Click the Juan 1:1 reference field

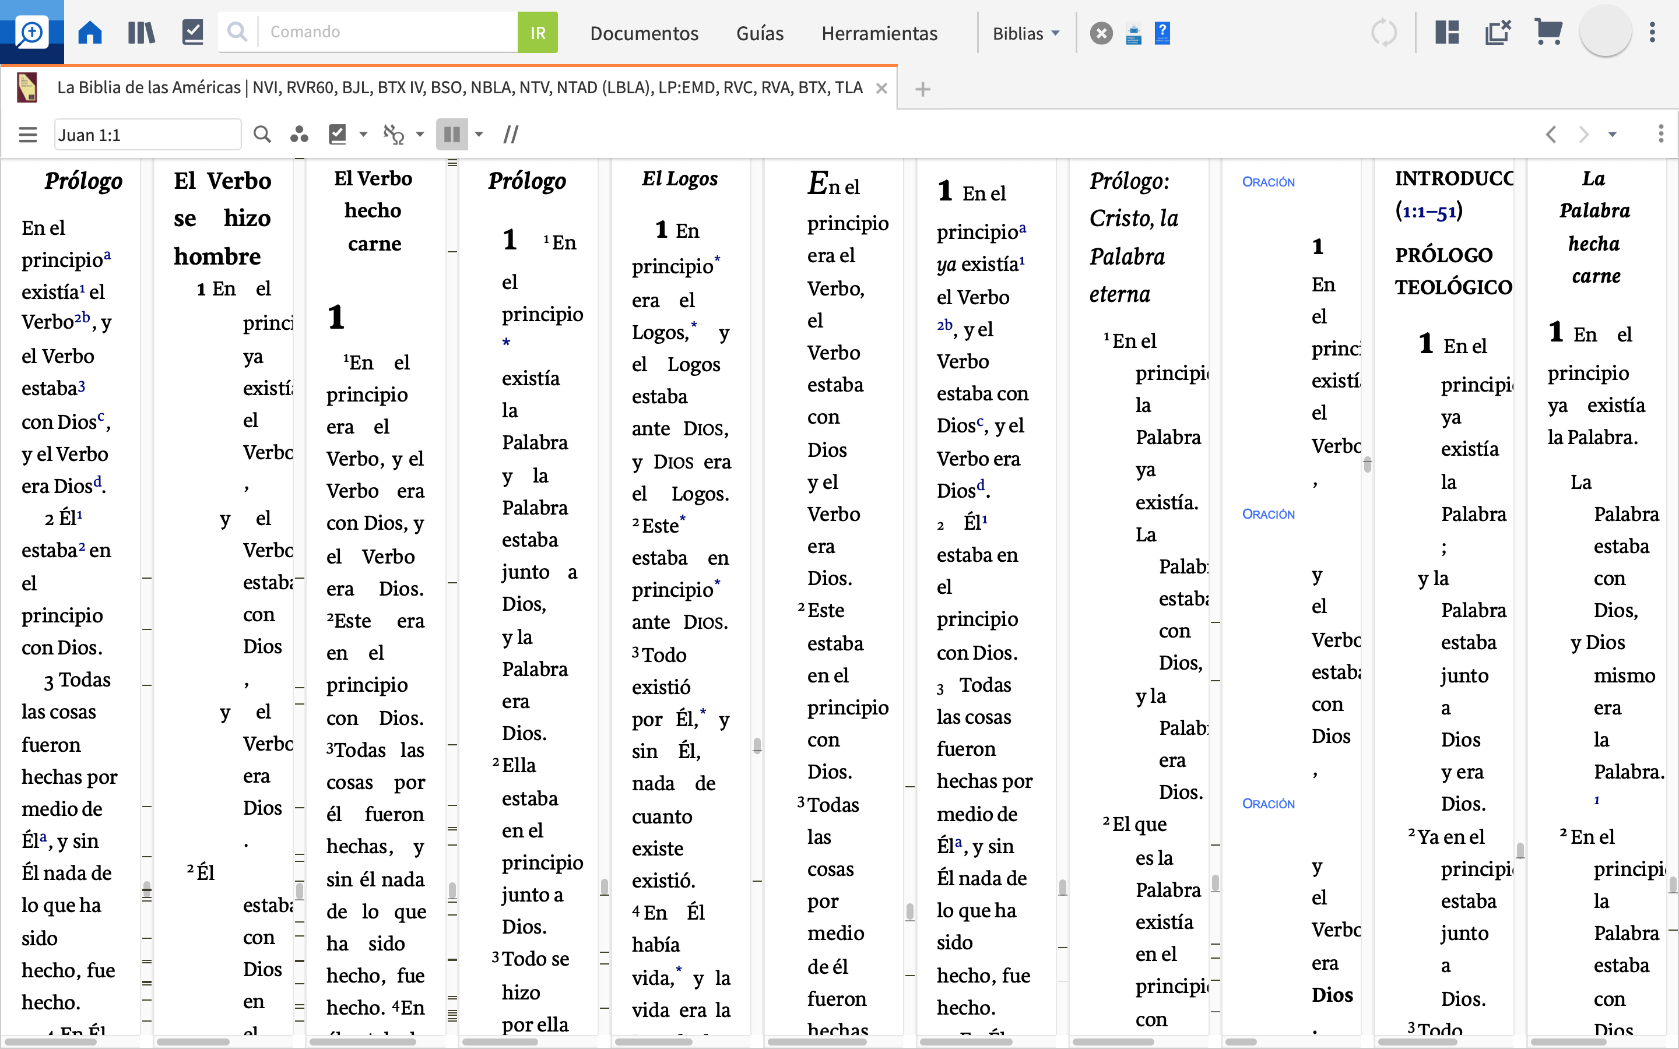tap(147, 135)
